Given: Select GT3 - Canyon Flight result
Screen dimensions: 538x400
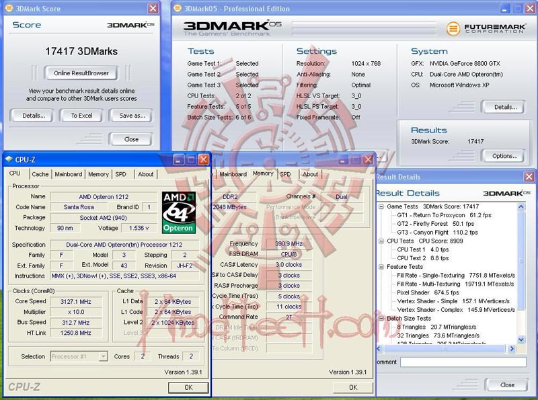Looking at the screenshot, I should (x=438, y=232).
